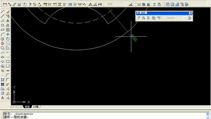
Task: Select the Array modify tool
Action: (x=8, y=30)
